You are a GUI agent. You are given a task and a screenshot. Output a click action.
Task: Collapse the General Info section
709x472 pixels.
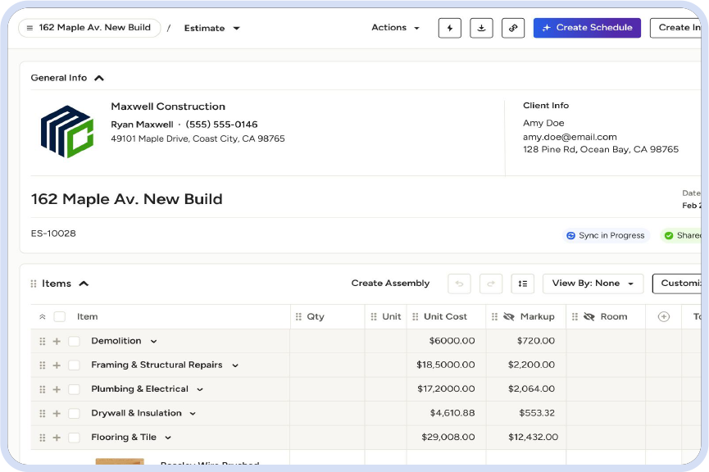[x=99, y=78]
